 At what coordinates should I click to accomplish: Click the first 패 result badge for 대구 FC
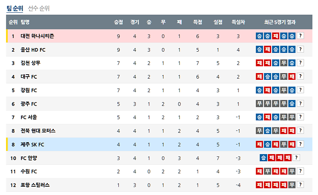(260, 76)
